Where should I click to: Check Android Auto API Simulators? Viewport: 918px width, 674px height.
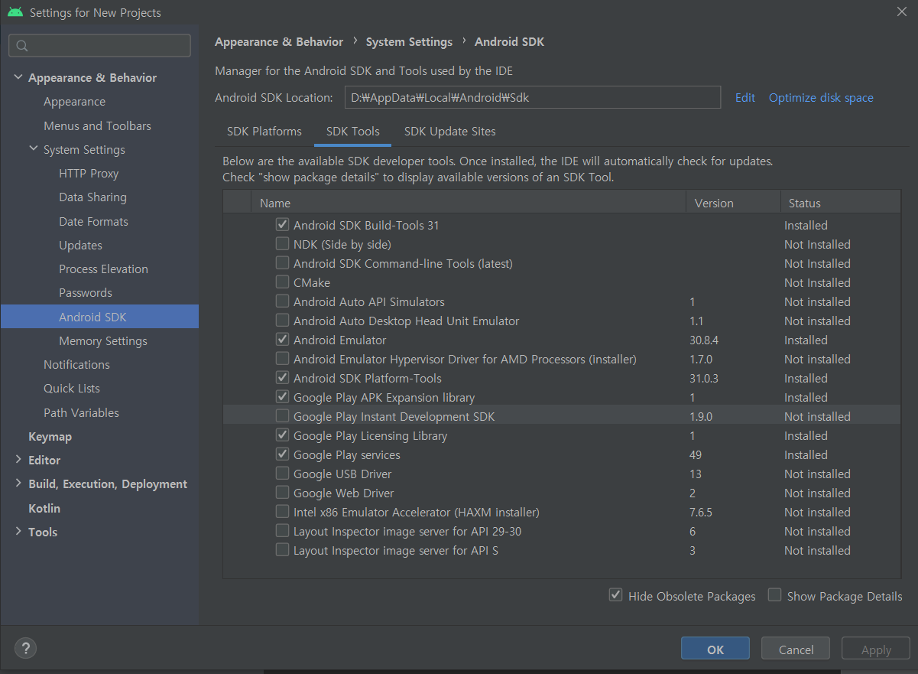point(282,301)
